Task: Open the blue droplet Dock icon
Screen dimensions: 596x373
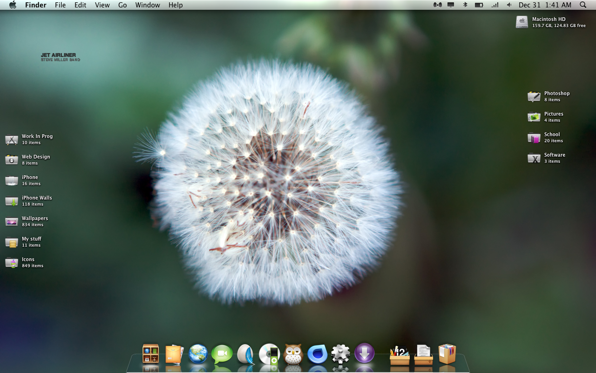Action: pos(318,354)
